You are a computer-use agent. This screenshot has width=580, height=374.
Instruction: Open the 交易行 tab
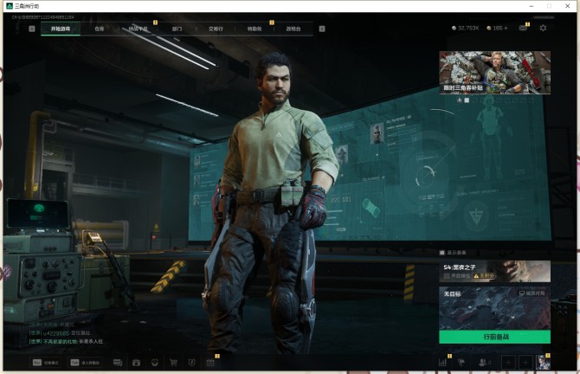coord(216,29)
